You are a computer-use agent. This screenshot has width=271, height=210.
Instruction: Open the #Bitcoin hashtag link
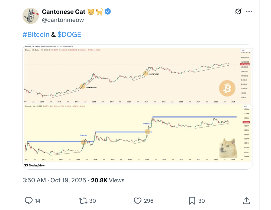pyautogui.click(x=36, y=34)
